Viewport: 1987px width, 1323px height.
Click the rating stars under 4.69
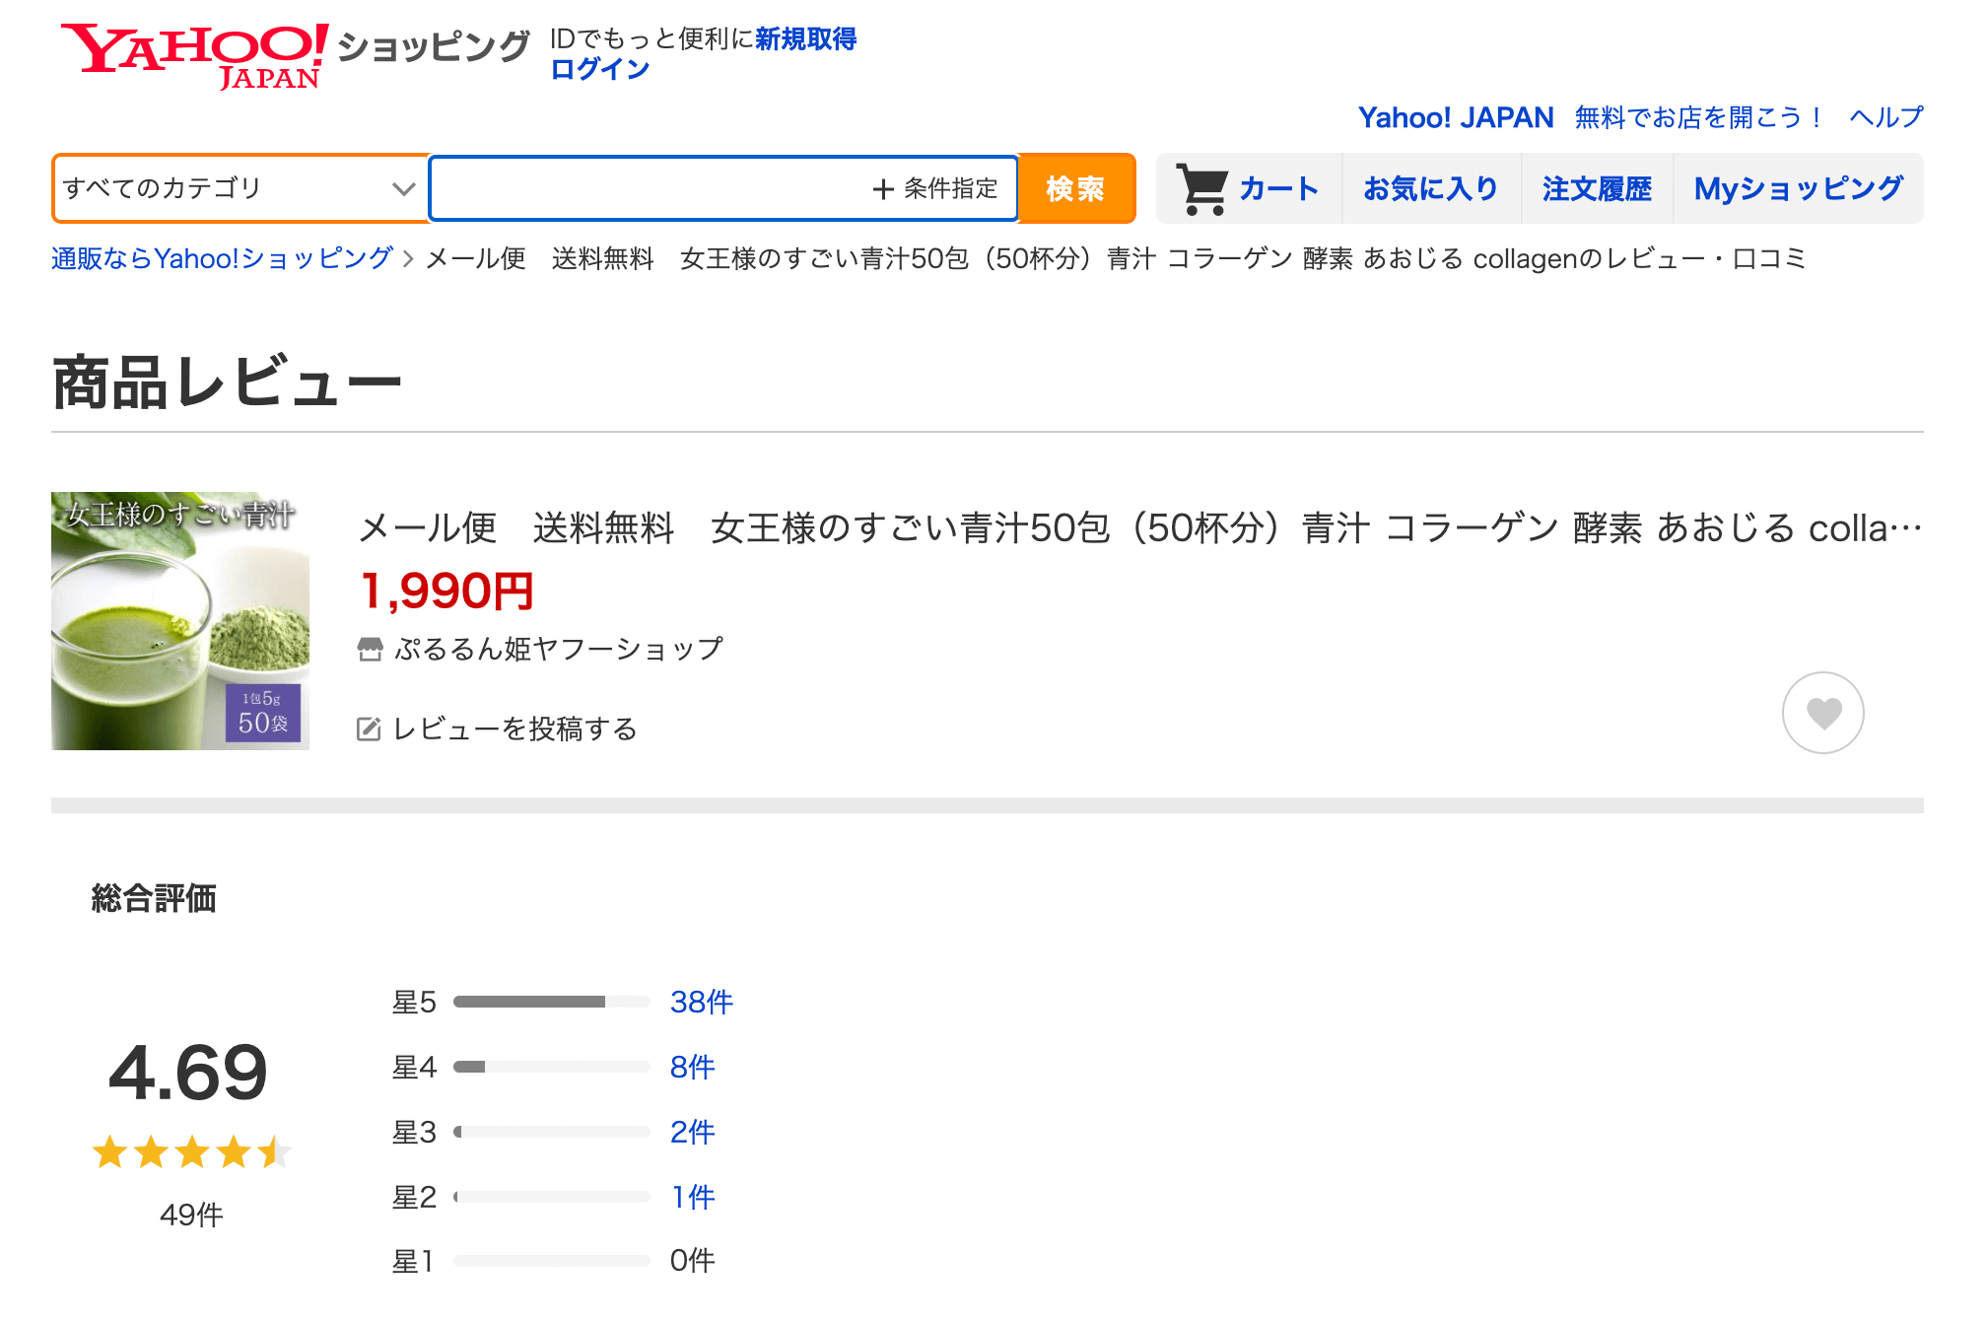click(191, 1151)
